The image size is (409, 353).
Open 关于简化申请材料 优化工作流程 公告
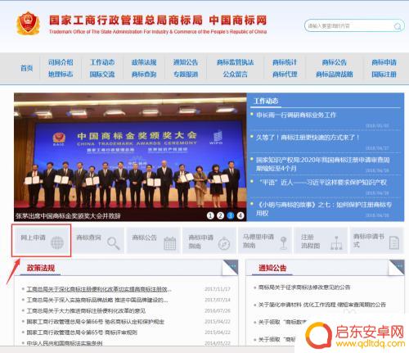point(322,305)
